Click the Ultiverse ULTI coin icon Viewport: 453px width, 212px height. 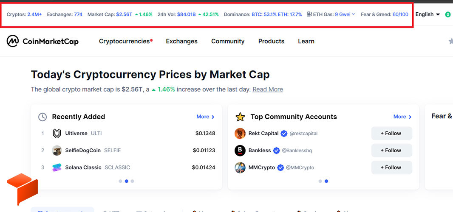coord(57,134)
